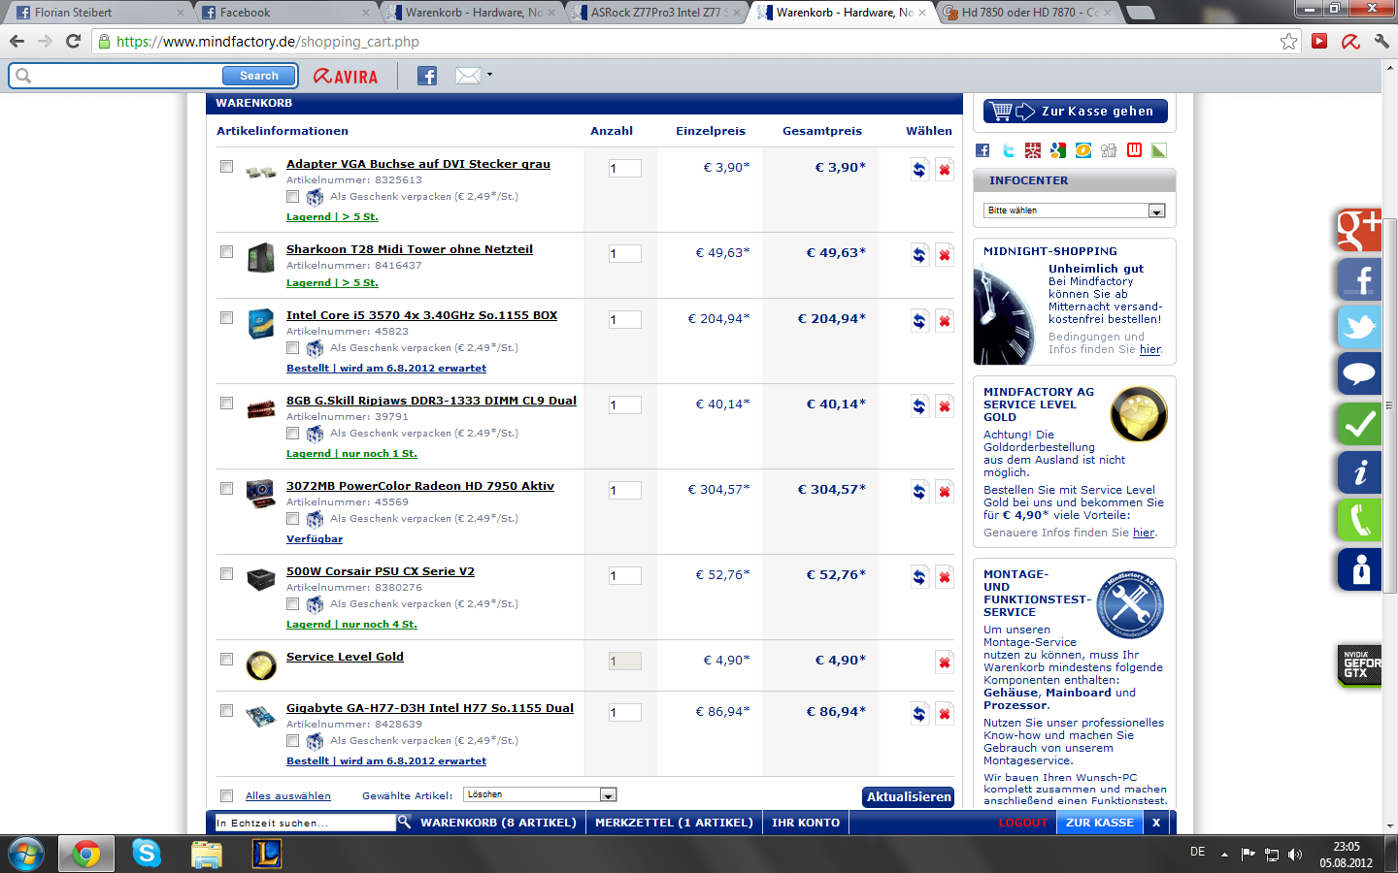Click the Aktualisieren button
This screenshot has width=1398, height=873.
909,796
